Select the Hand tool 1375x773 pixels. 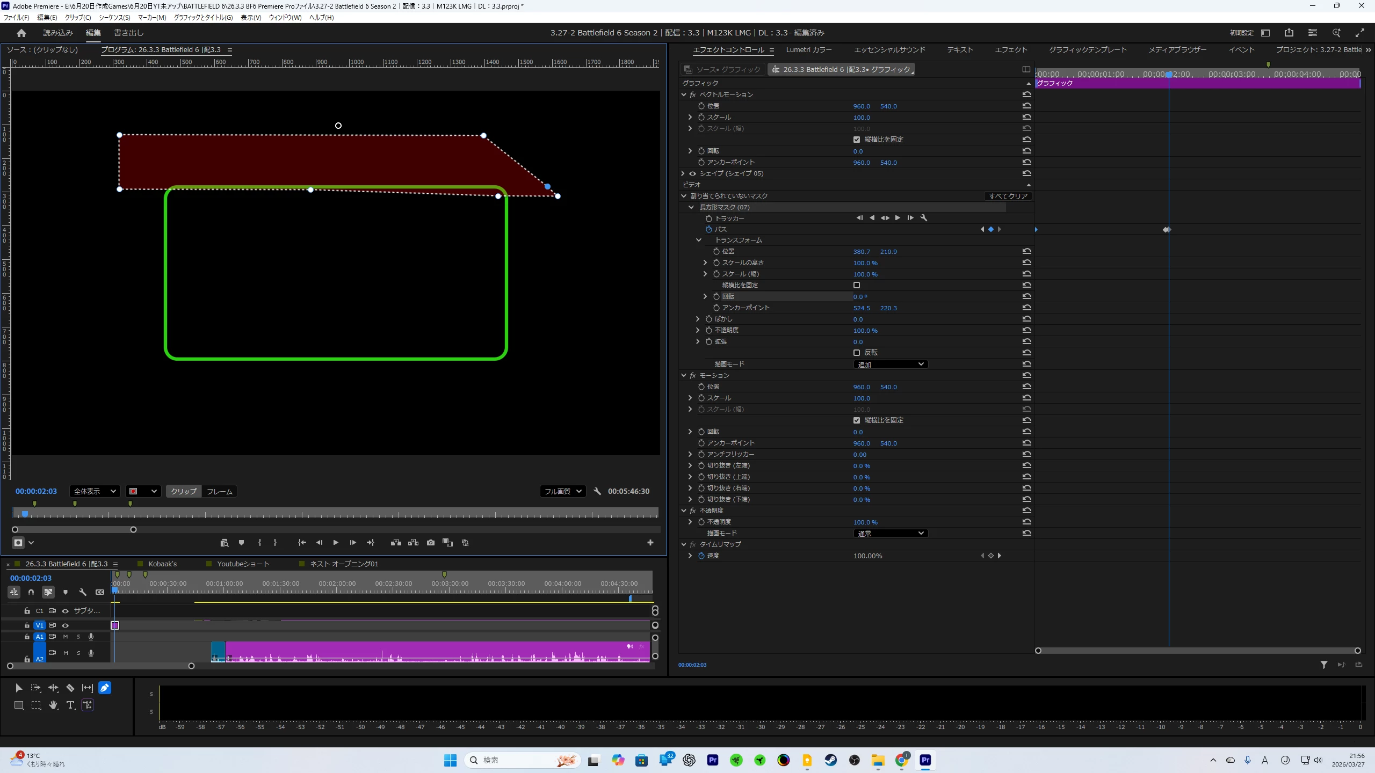53,705
